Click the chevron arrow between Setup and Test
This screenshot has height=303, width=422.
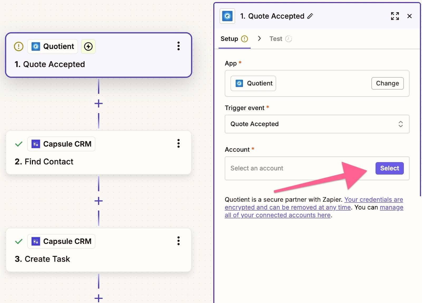tap(259, 38)
